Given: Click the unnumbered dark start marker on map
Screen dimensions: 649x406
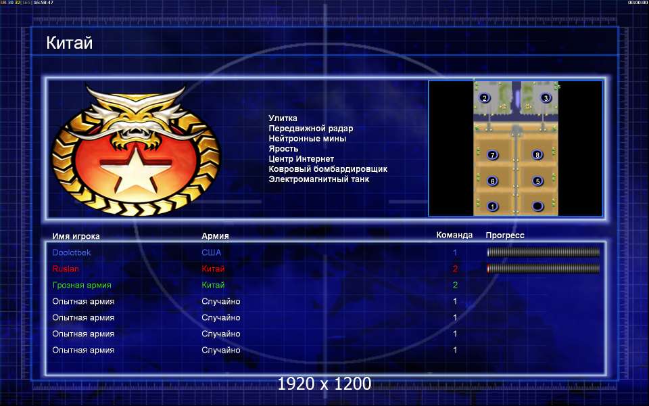Looking at the screenshot, I should coord(537,206).
